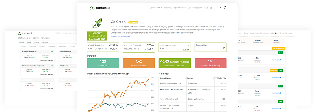The height and width of the screenshot is (112, 314).
Task: Click the Basket Size value 10
Action: pos(224,48)
